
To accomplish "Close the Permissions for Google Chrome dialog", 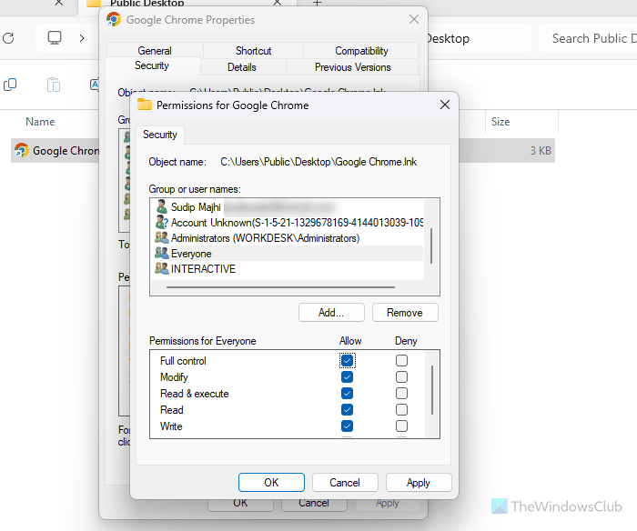I will pyautogui.click(x=445, y=105).
